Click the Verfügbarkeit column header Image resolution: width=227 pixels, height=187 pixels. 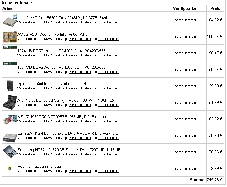click(186, 8)
